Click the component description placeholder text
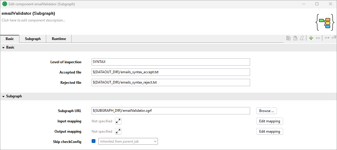 click(x=34, y=20)
